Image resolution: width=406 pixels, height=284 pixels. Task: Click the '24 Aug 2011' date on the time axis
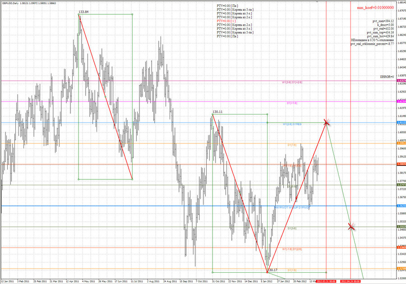[x=170, y=281]
